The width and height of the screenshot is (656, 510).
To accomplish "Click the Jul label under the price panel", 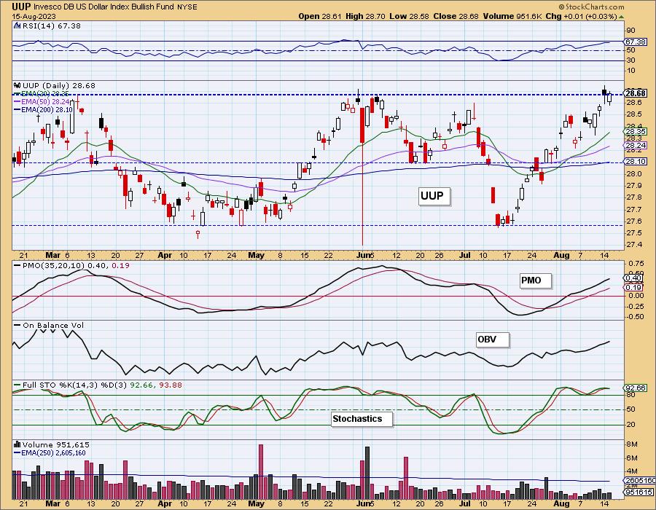I will click(x=465, y=255).
